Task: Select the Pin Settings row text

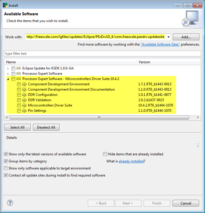Action: tap(37, 111)
